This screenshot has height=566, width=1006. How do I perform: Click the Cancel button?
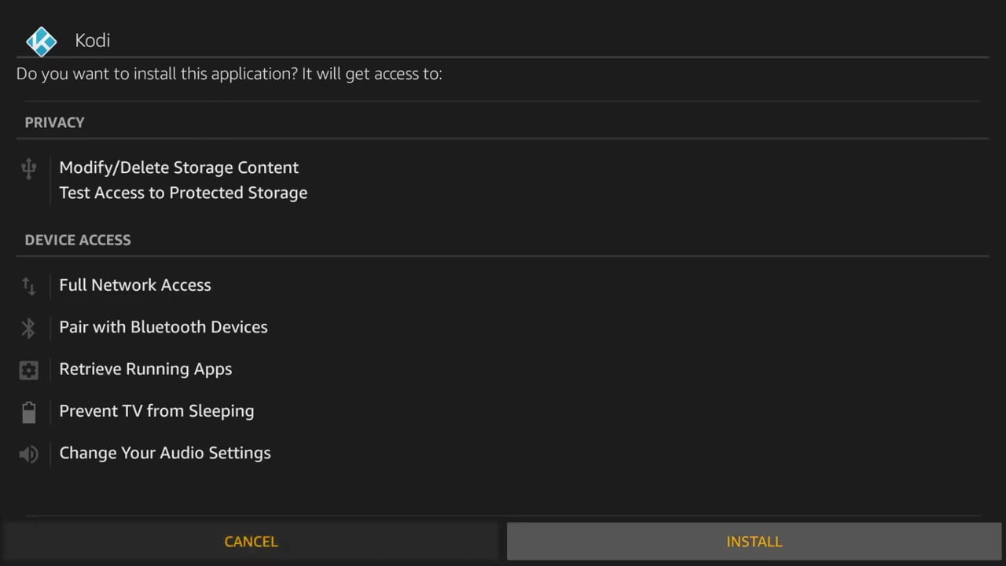[251, 541]
